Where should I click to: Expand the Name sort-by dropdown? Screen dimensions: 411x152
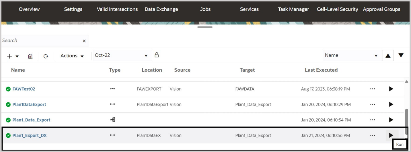coord(376,56)
